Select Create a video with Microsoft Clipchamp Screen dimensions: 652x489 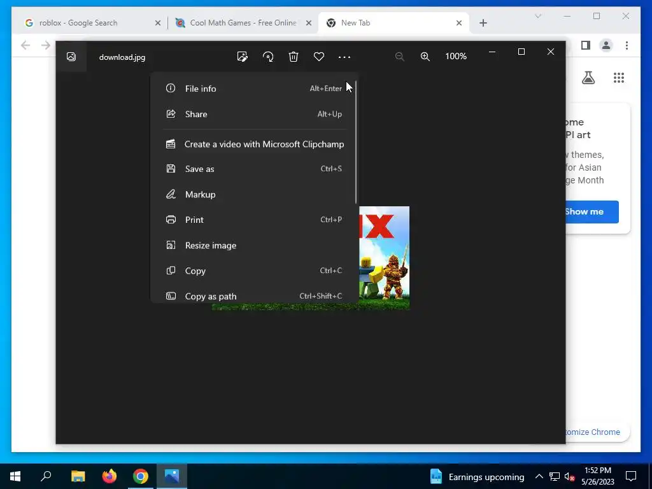(253, 145)
